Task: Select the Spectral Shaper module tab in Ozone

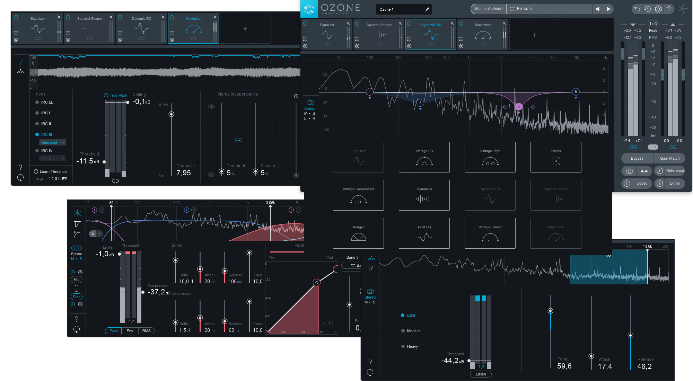Action: click(379, 35)
